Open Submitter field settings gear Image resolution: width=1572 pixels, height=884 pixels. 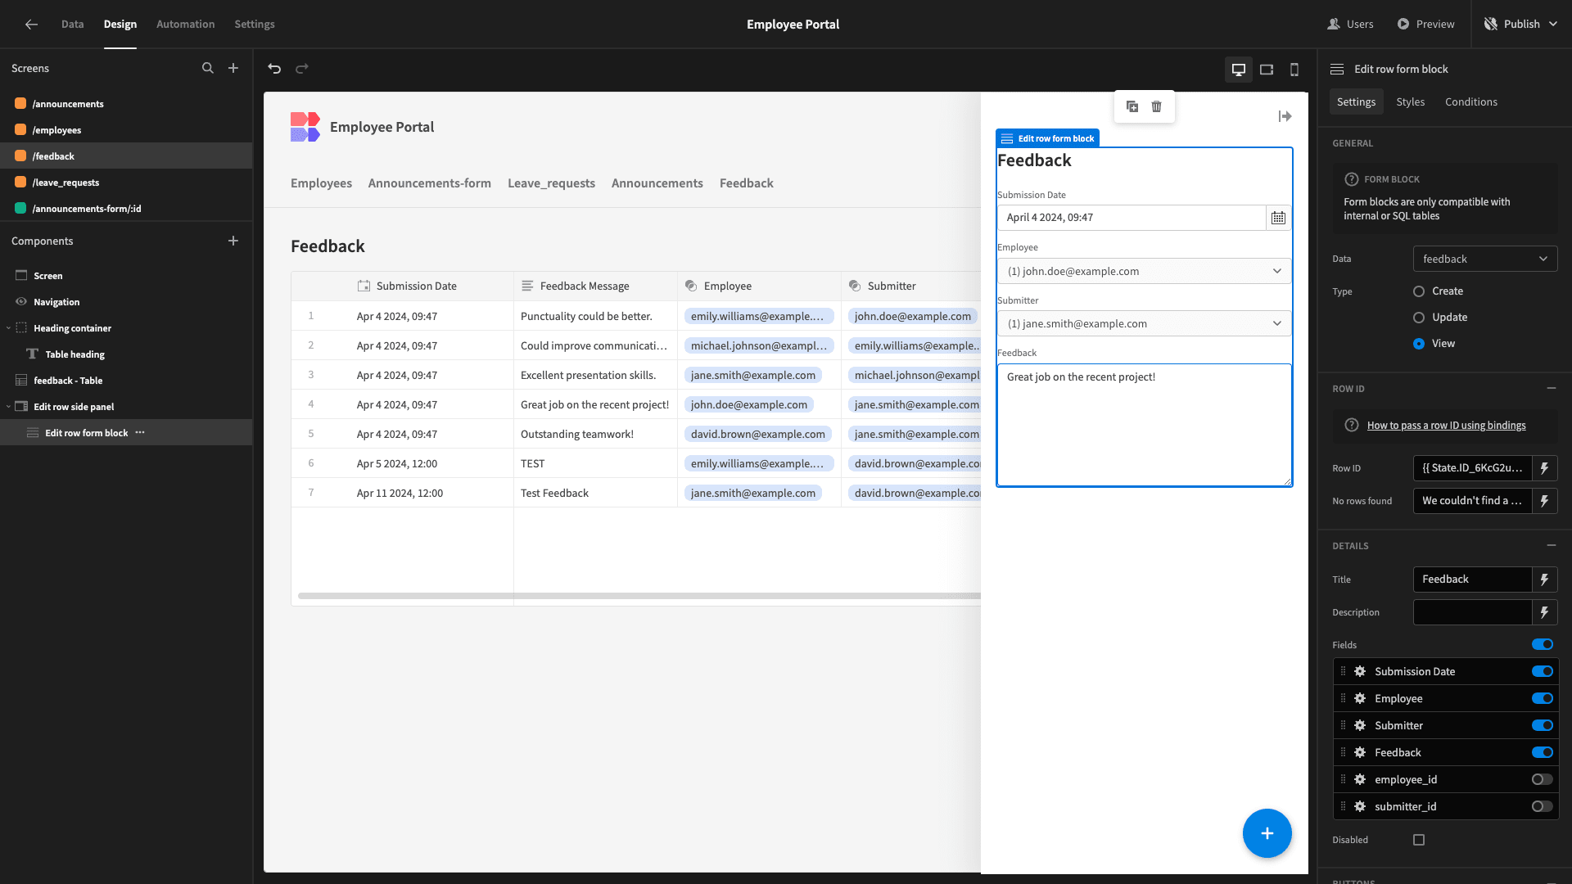click(1360, 725)
